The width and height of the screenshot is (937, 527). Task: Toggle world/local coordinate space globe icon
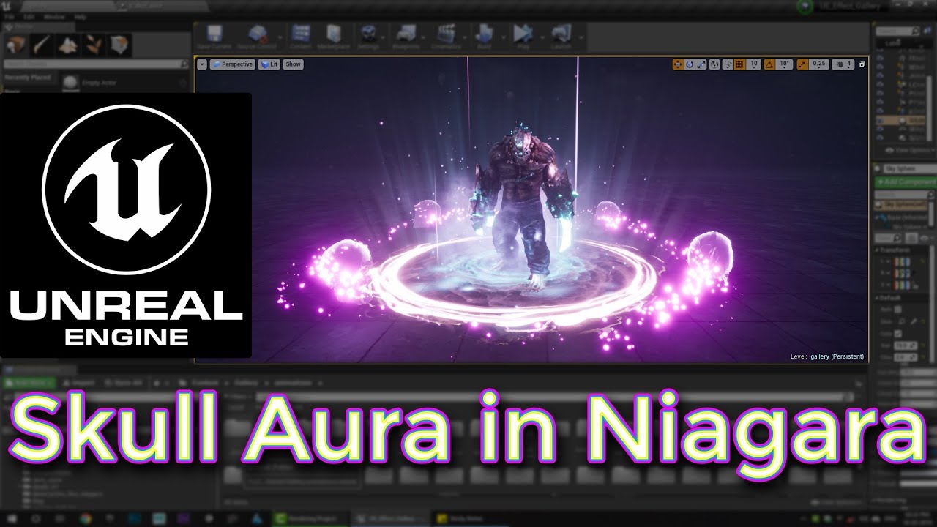pos(715,64)
